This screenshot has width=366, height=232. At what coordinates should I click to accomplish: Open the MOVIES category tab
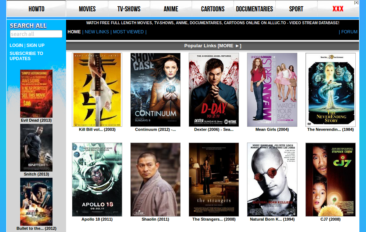[x=87, y=9]
